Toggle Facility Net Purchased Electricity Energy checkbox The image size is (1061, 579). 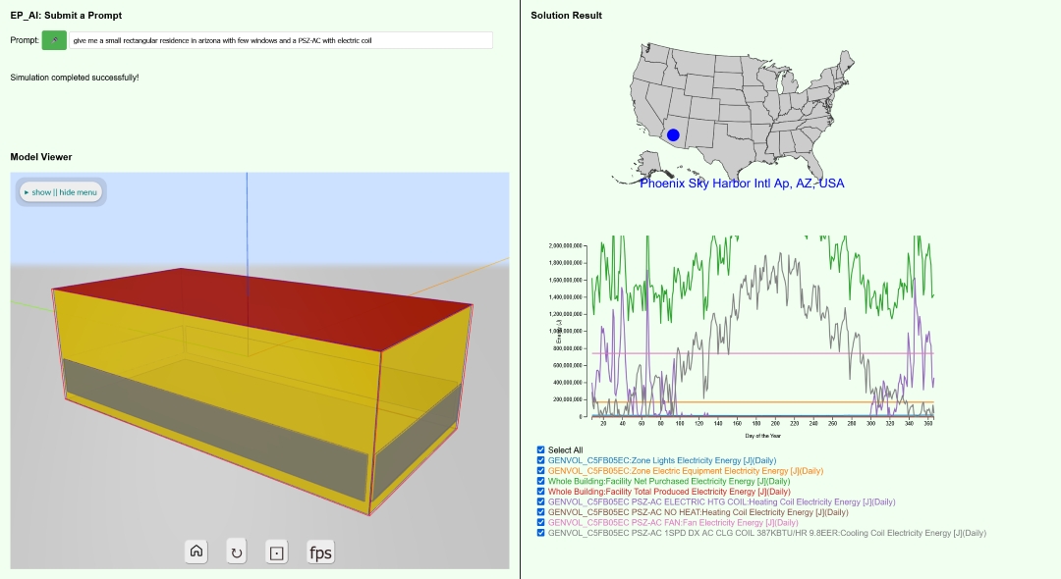(x=541, y=482)
